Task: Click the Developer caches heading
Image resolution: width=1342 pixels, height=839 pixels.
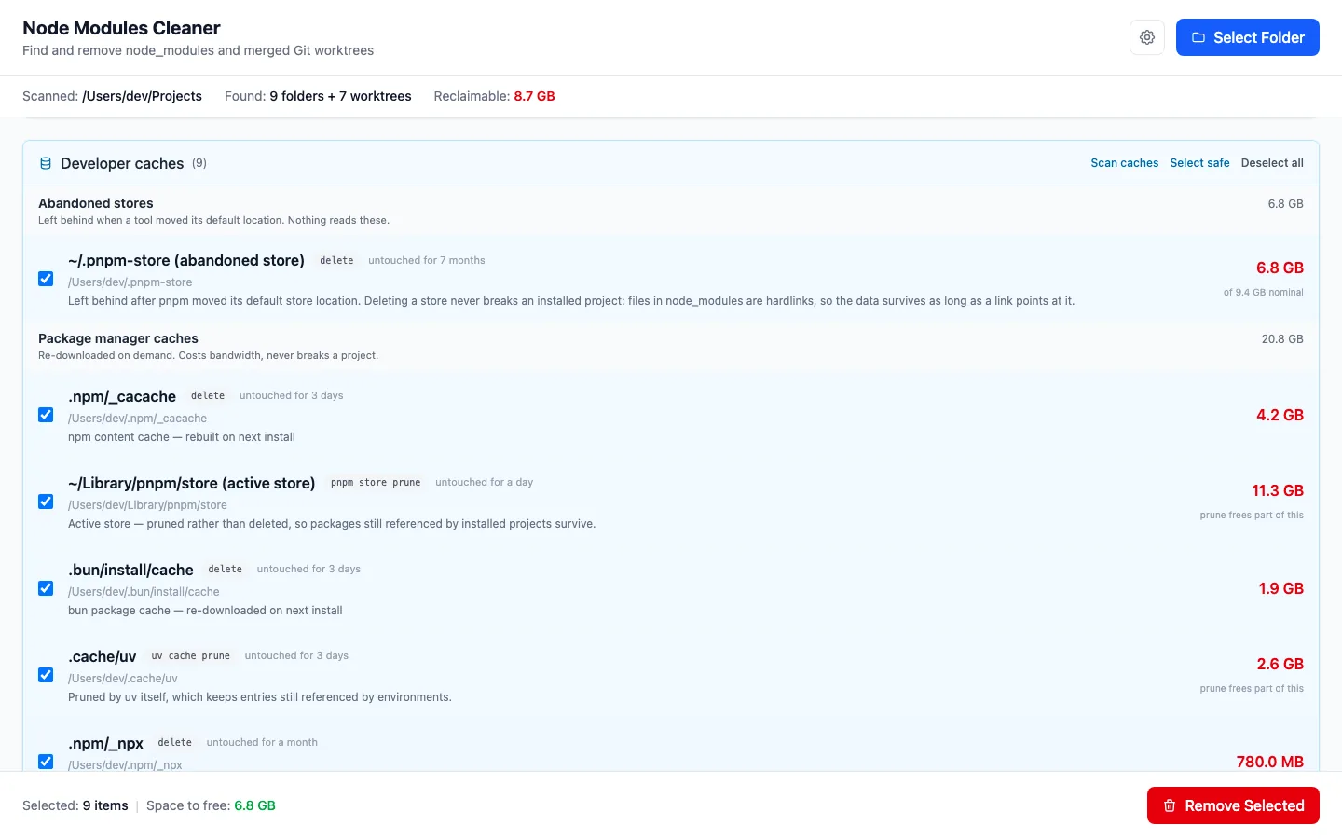Action: coord(122,163)
